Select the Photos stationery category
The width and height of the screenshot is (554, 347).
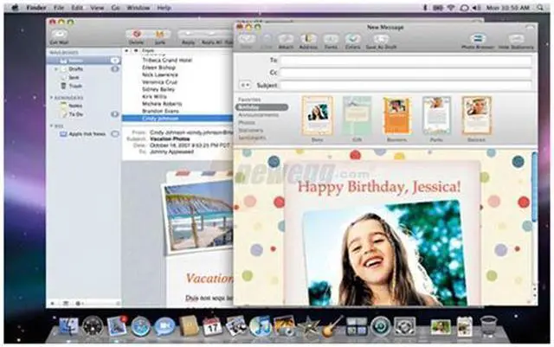[247, 123]
